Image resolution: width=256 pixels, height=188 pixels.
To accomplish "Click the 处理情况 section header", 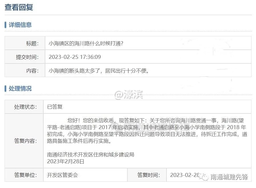I will pos(20,88).
